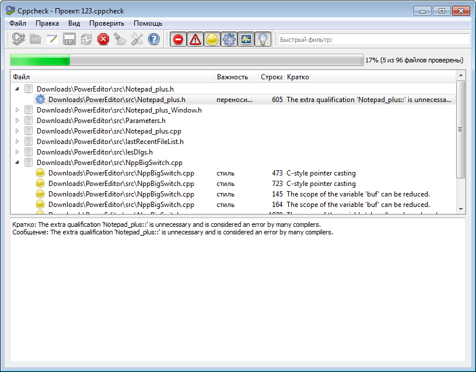Expand the Notepad_plus_Window.h tree node
476x372 pixels.
point(17,110)
